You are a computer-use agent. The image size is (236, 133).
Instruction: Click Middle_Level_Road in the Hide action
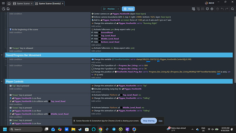[110, 39]
